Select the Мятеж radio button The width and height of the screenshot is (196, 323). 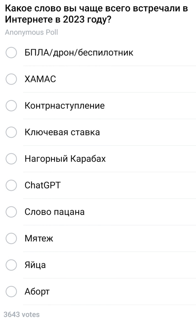click(11, 238)
